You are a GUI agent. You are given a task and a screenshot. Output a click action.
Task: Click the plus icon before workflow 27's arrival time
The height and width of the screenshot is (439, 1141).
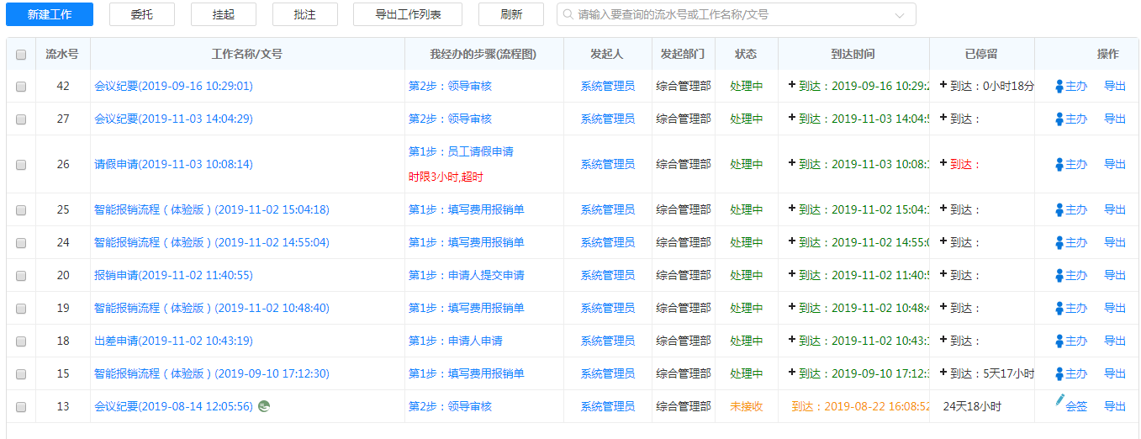[x=791, y=118]
